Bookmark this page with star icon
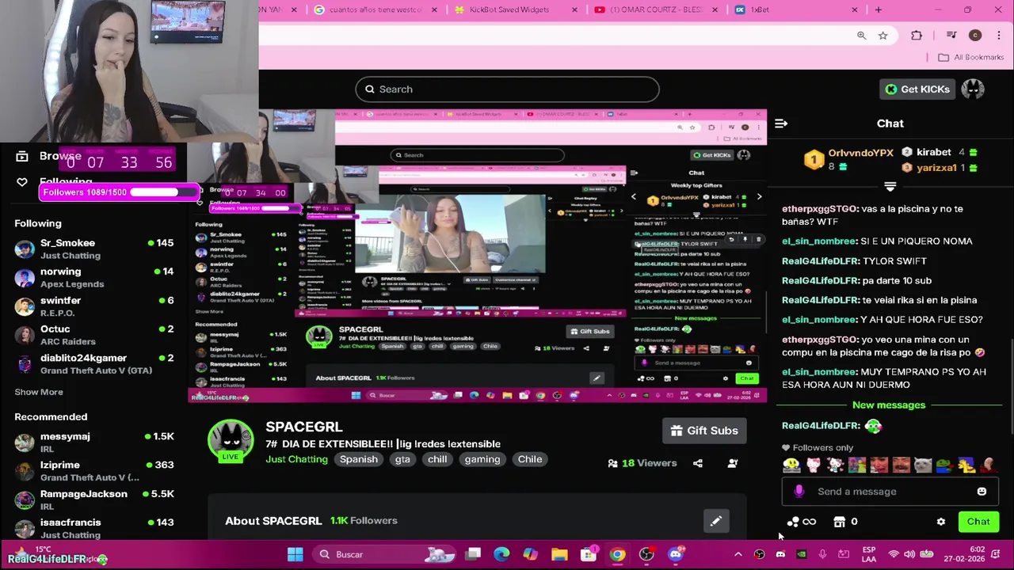This screenshot has height=570, width=1014. point(882,36)
